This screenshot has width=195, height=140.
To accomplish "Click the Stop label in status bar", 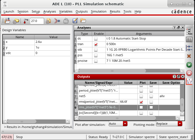I will (19, 137).
